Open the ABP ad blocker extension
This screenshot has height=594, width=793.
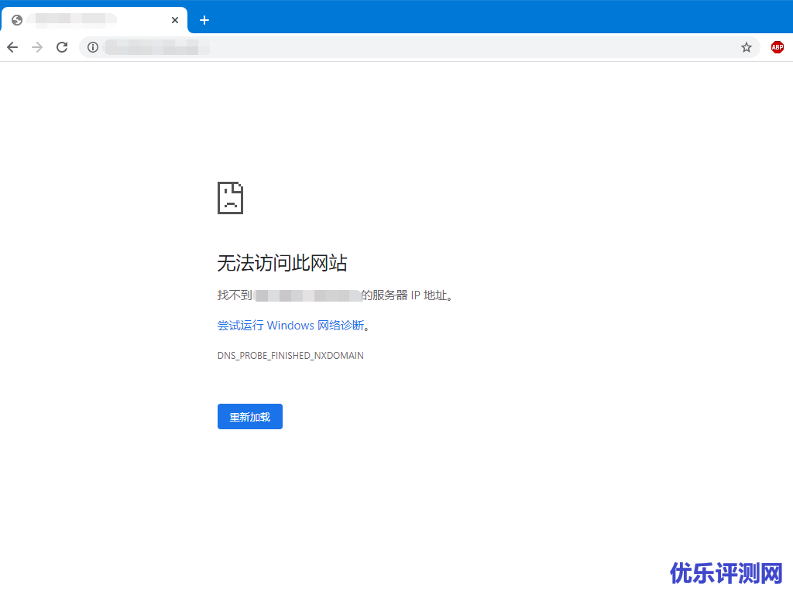coord(777,47)
